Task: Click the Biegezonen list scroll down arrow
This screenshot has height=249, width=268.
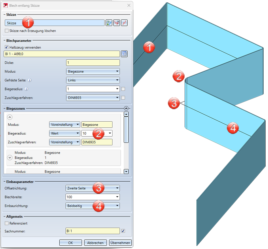Action: pos(126,172)
